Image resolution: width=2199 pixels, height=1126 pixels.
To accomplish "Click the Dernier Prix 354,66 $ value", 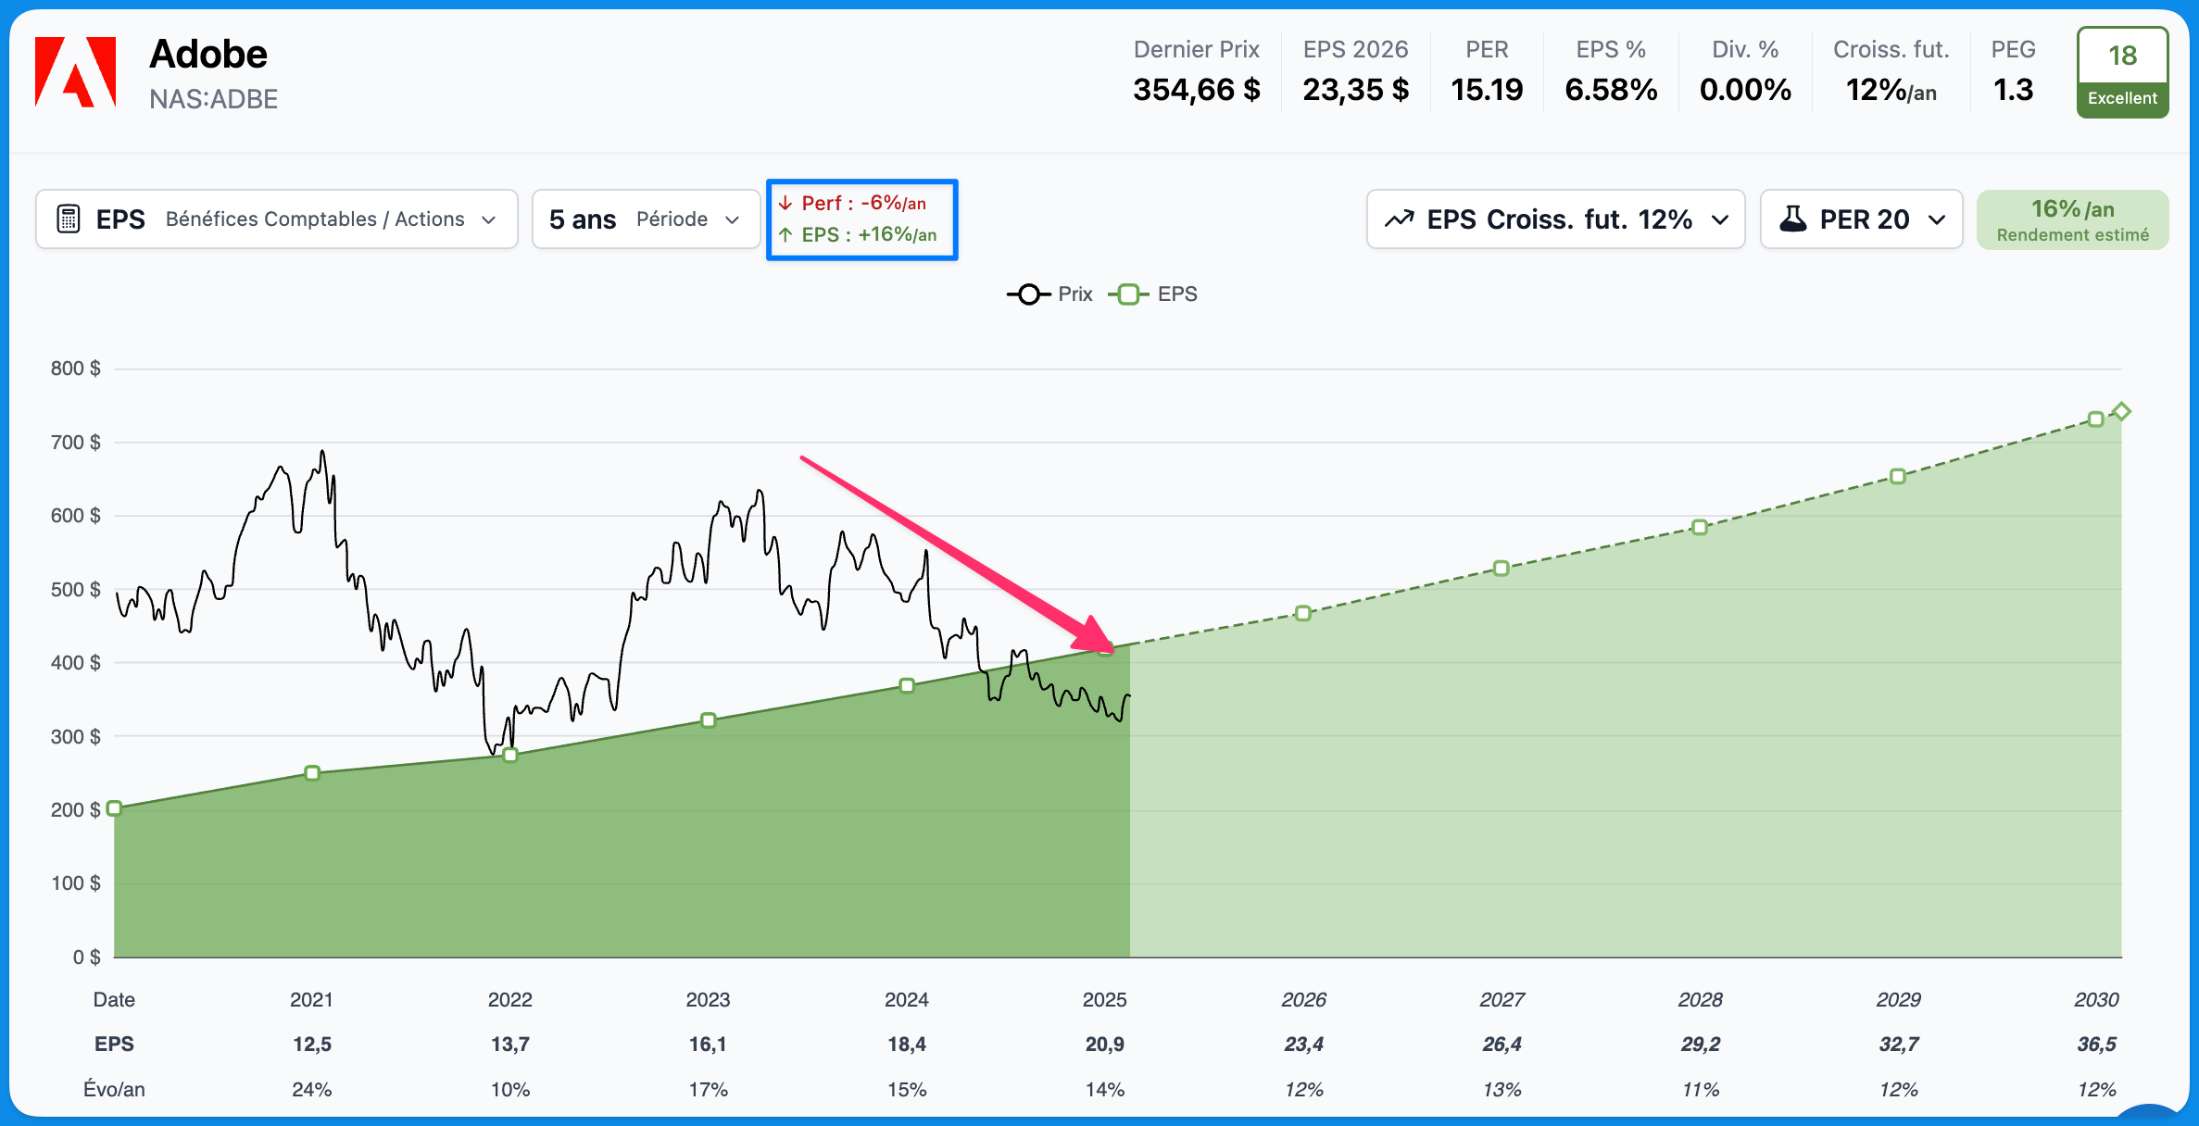I will 1196,90.
